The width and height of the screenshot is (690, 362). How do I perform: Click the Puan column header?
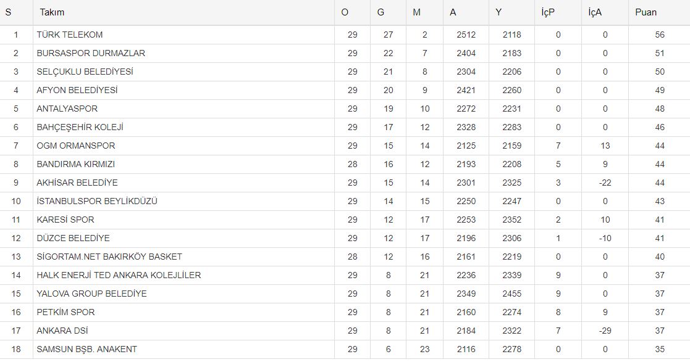coord(646,12)
